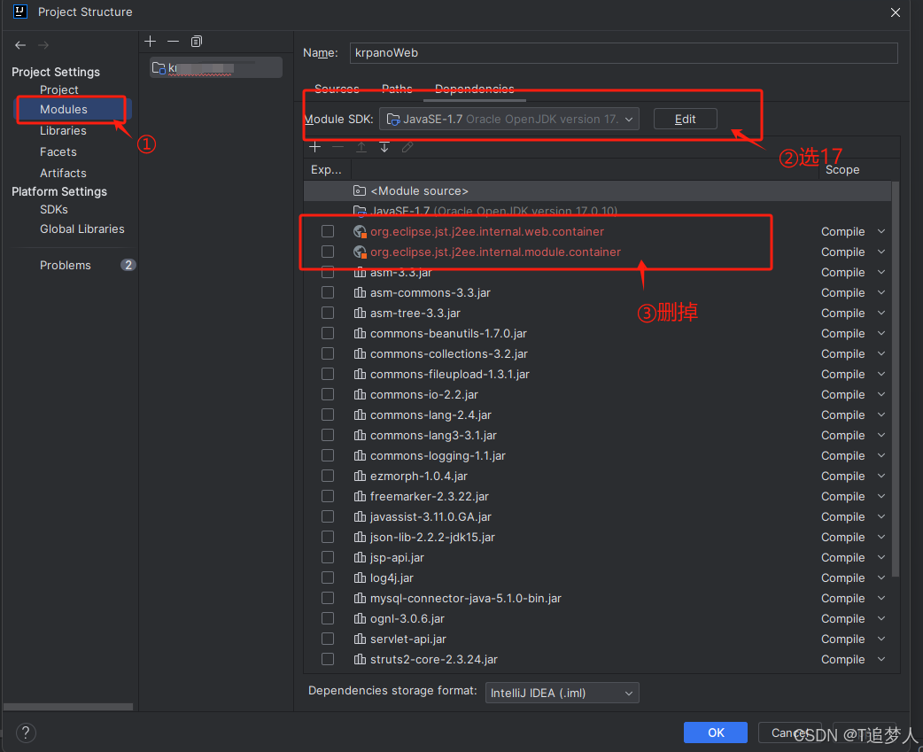
Task: Enable export for commons-collections-3.2.jar
Action: point(328,353)
